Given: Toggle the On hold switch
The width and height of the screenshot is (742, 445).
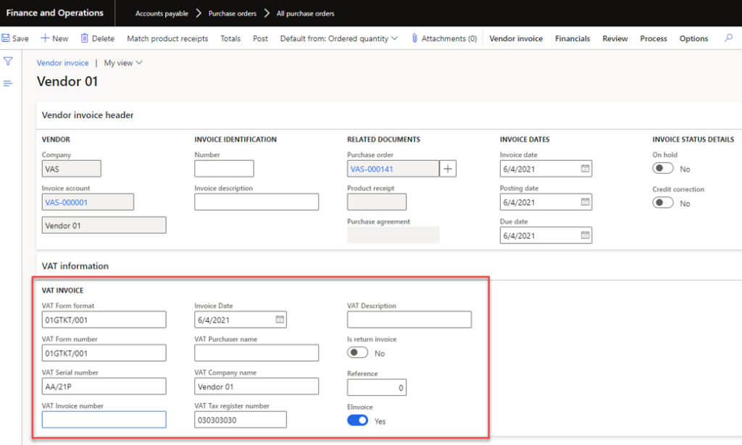Looking at the screenshot, I should click(662, 169).
